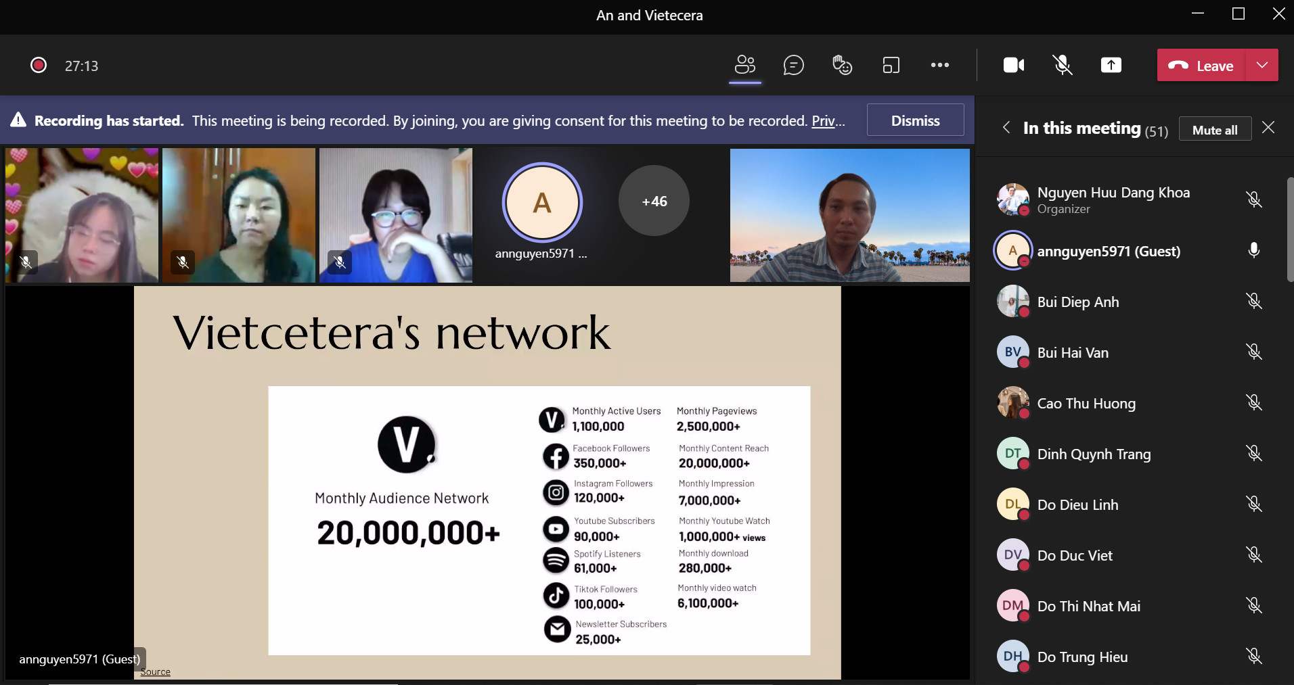This screenshot has height=685, width=1294.
Task: Dismiss the recording notification
Action: (x=915, y=120)
